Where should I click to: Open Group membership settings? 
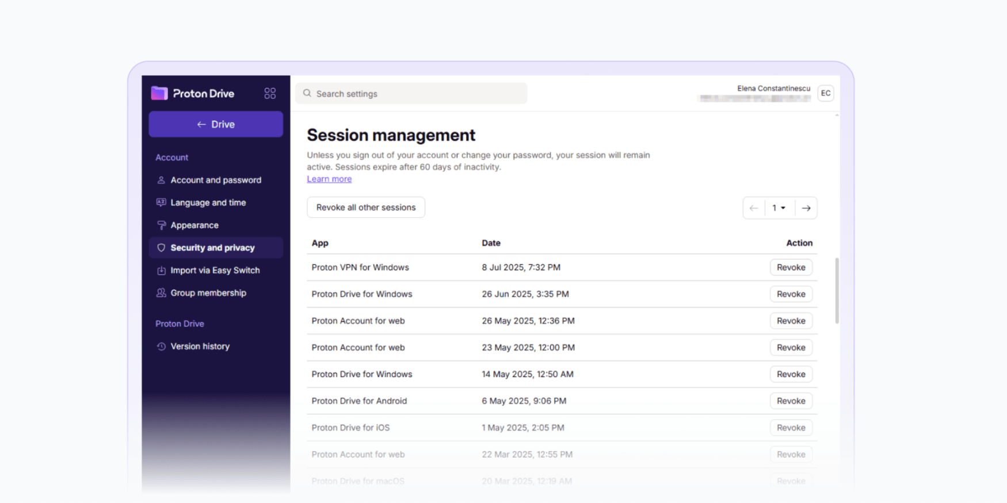[x=216, y=293]
